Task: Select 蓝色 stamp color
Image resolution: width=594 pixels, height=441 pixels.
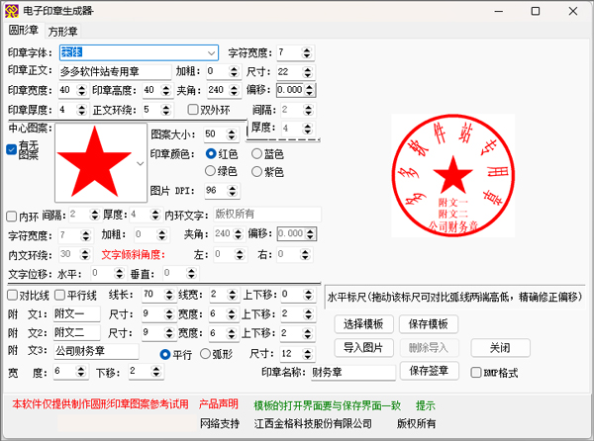Action: [x=256, y=153]
